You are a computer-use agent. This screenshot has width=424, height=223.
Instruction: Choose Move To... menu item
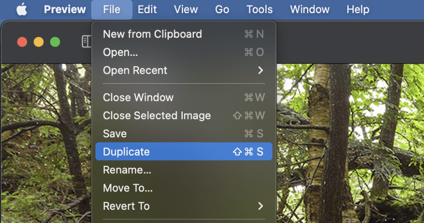click(x=184, y=188)
